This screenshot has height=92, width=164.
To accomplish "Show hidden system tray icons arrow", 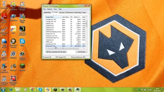I will click(x=136, y=90).
